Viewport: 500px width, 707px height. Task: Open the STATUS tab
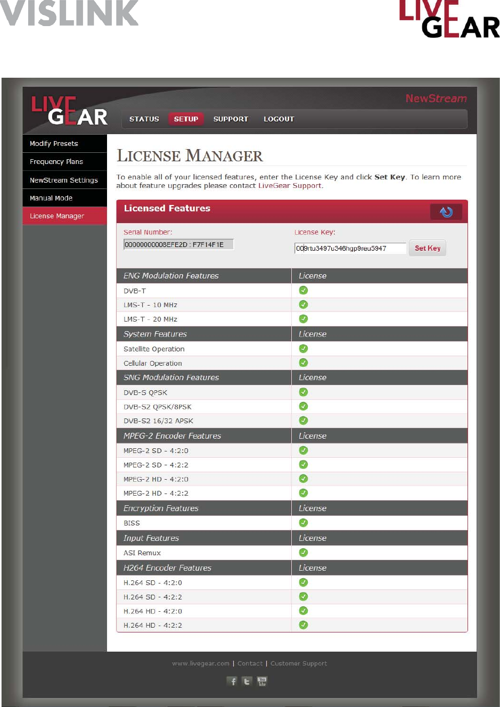tap(144, 119)
